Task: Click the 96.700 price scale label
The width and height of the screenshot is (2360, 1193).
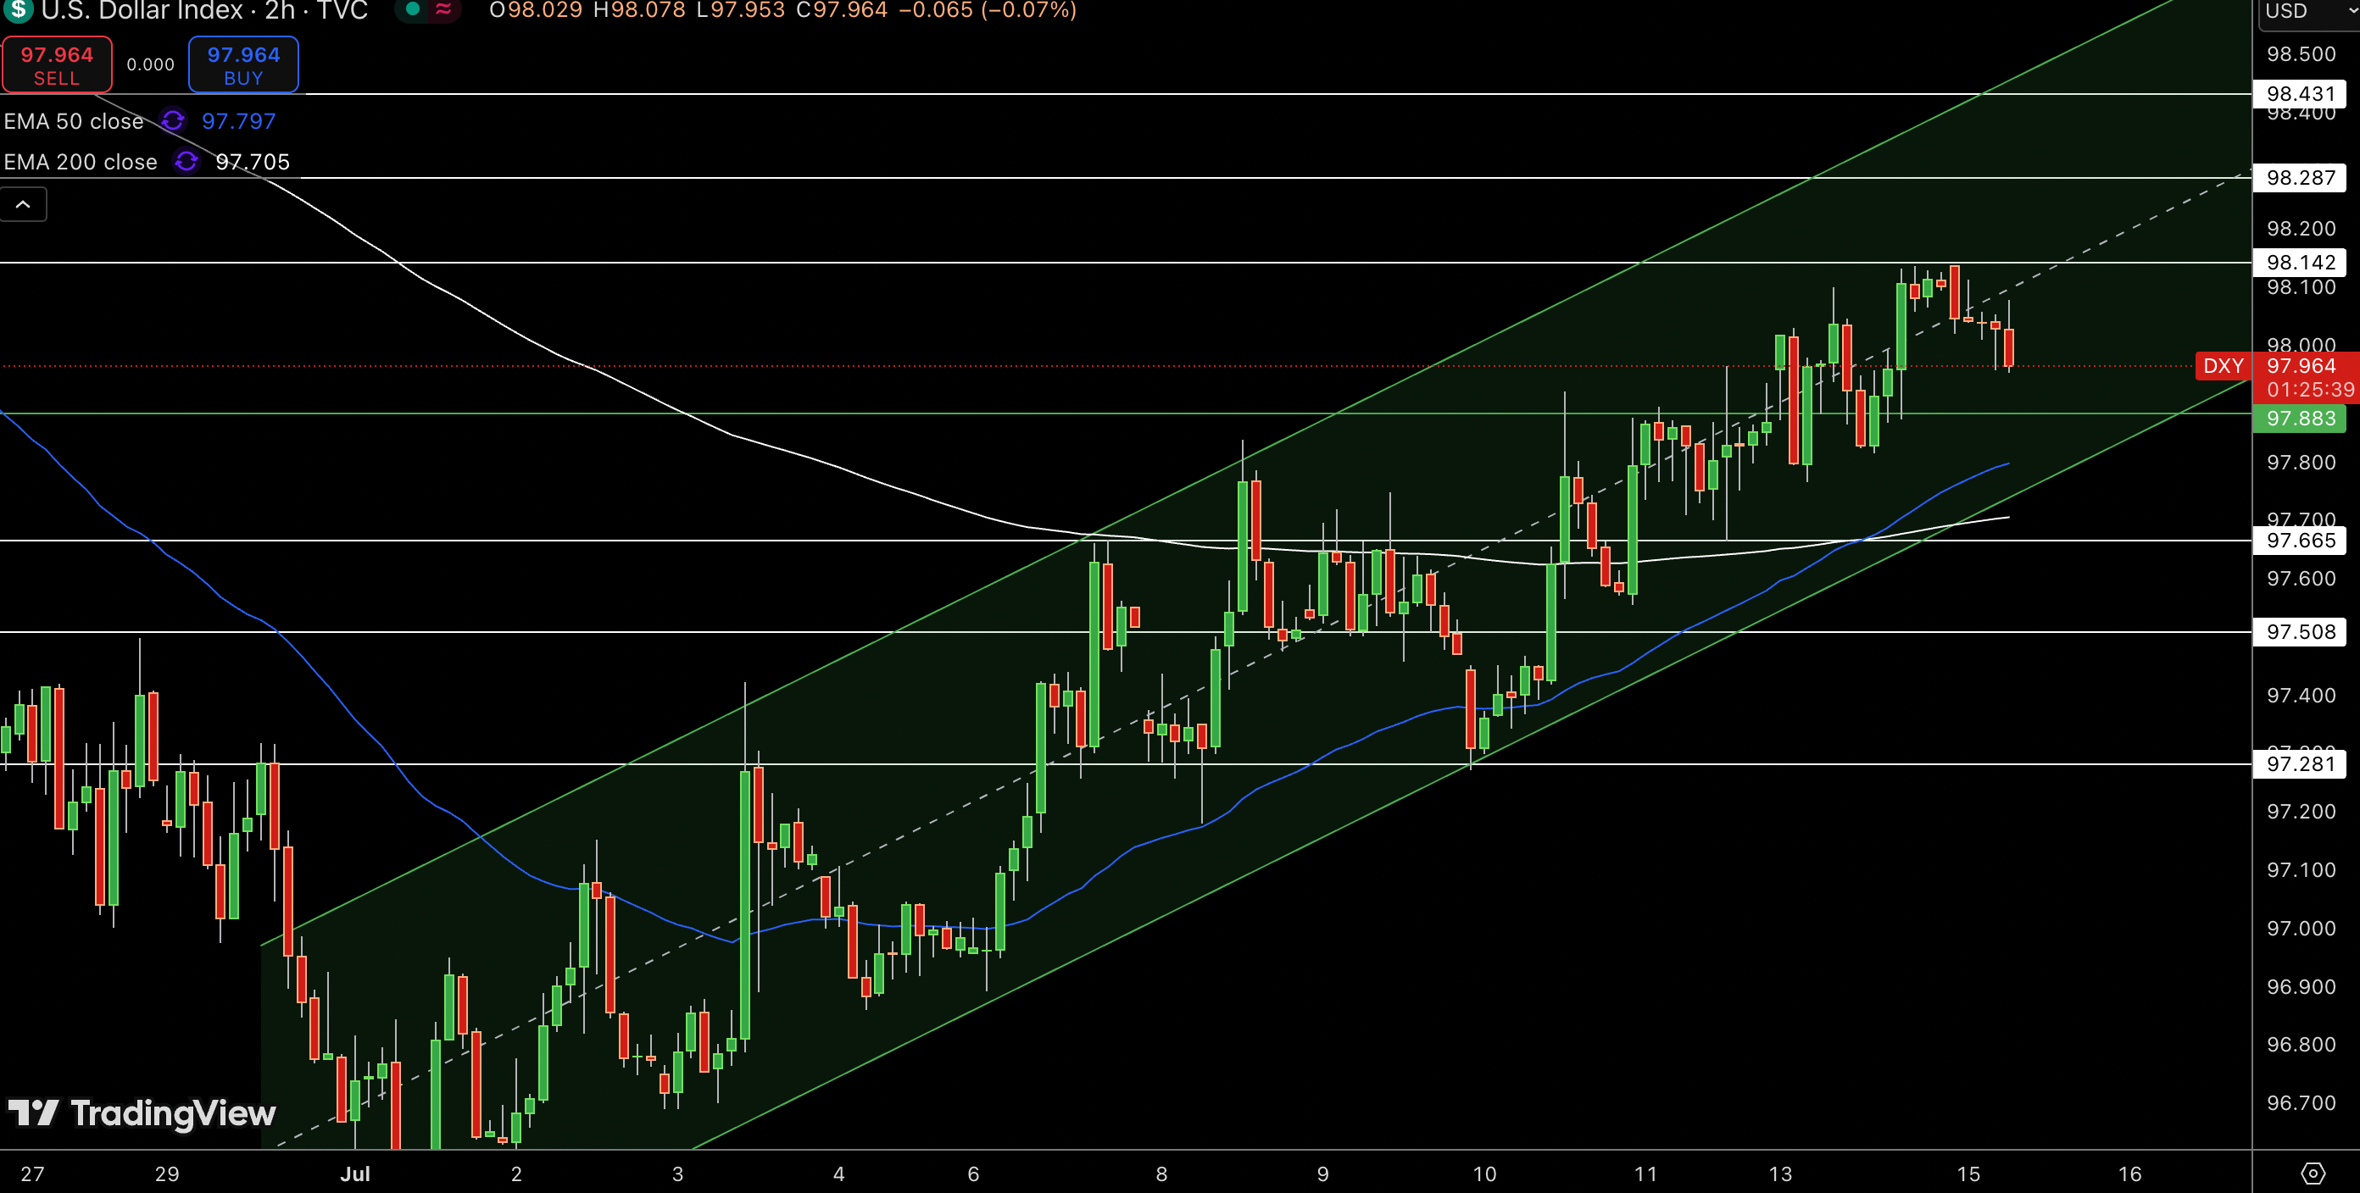Action: [2301, 1103]
